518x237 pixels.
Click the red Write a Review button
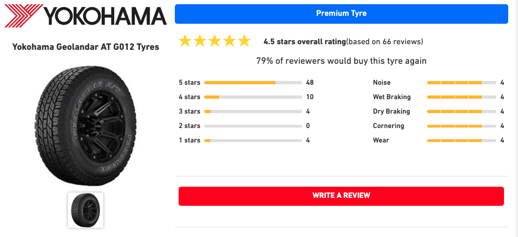[341, 196]
